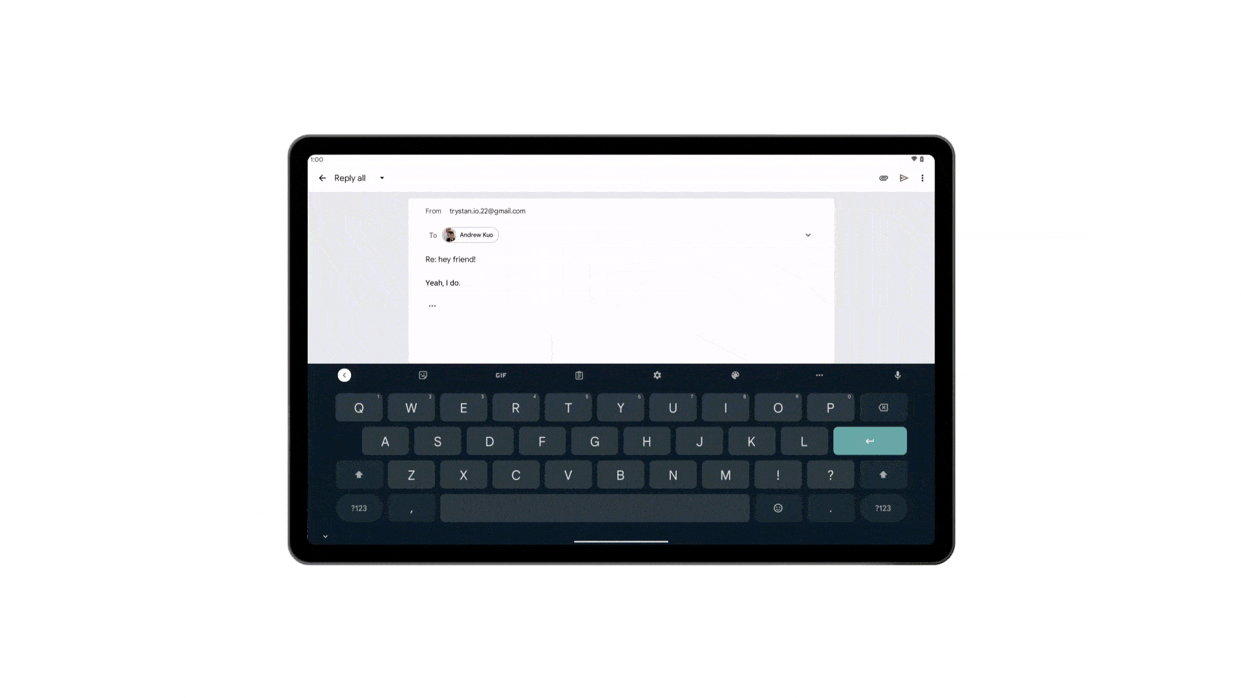
Task: Open the preview eye icon
Action: pyautogui.click(x=883, y=178)
